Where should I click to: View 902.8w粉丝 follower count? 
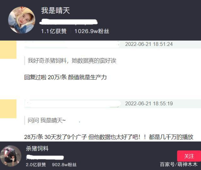click(x=64, y=165)
